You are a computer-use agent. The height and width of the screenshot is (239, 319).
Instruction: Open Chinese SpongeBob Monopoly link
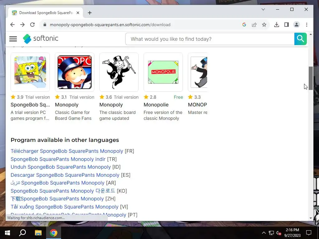pyautogui.click(x=57, y=199)
